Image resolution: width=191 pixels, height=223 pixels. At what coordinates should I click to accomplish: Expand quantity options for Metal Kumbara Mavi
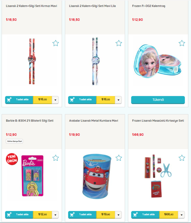coord(118,215)
